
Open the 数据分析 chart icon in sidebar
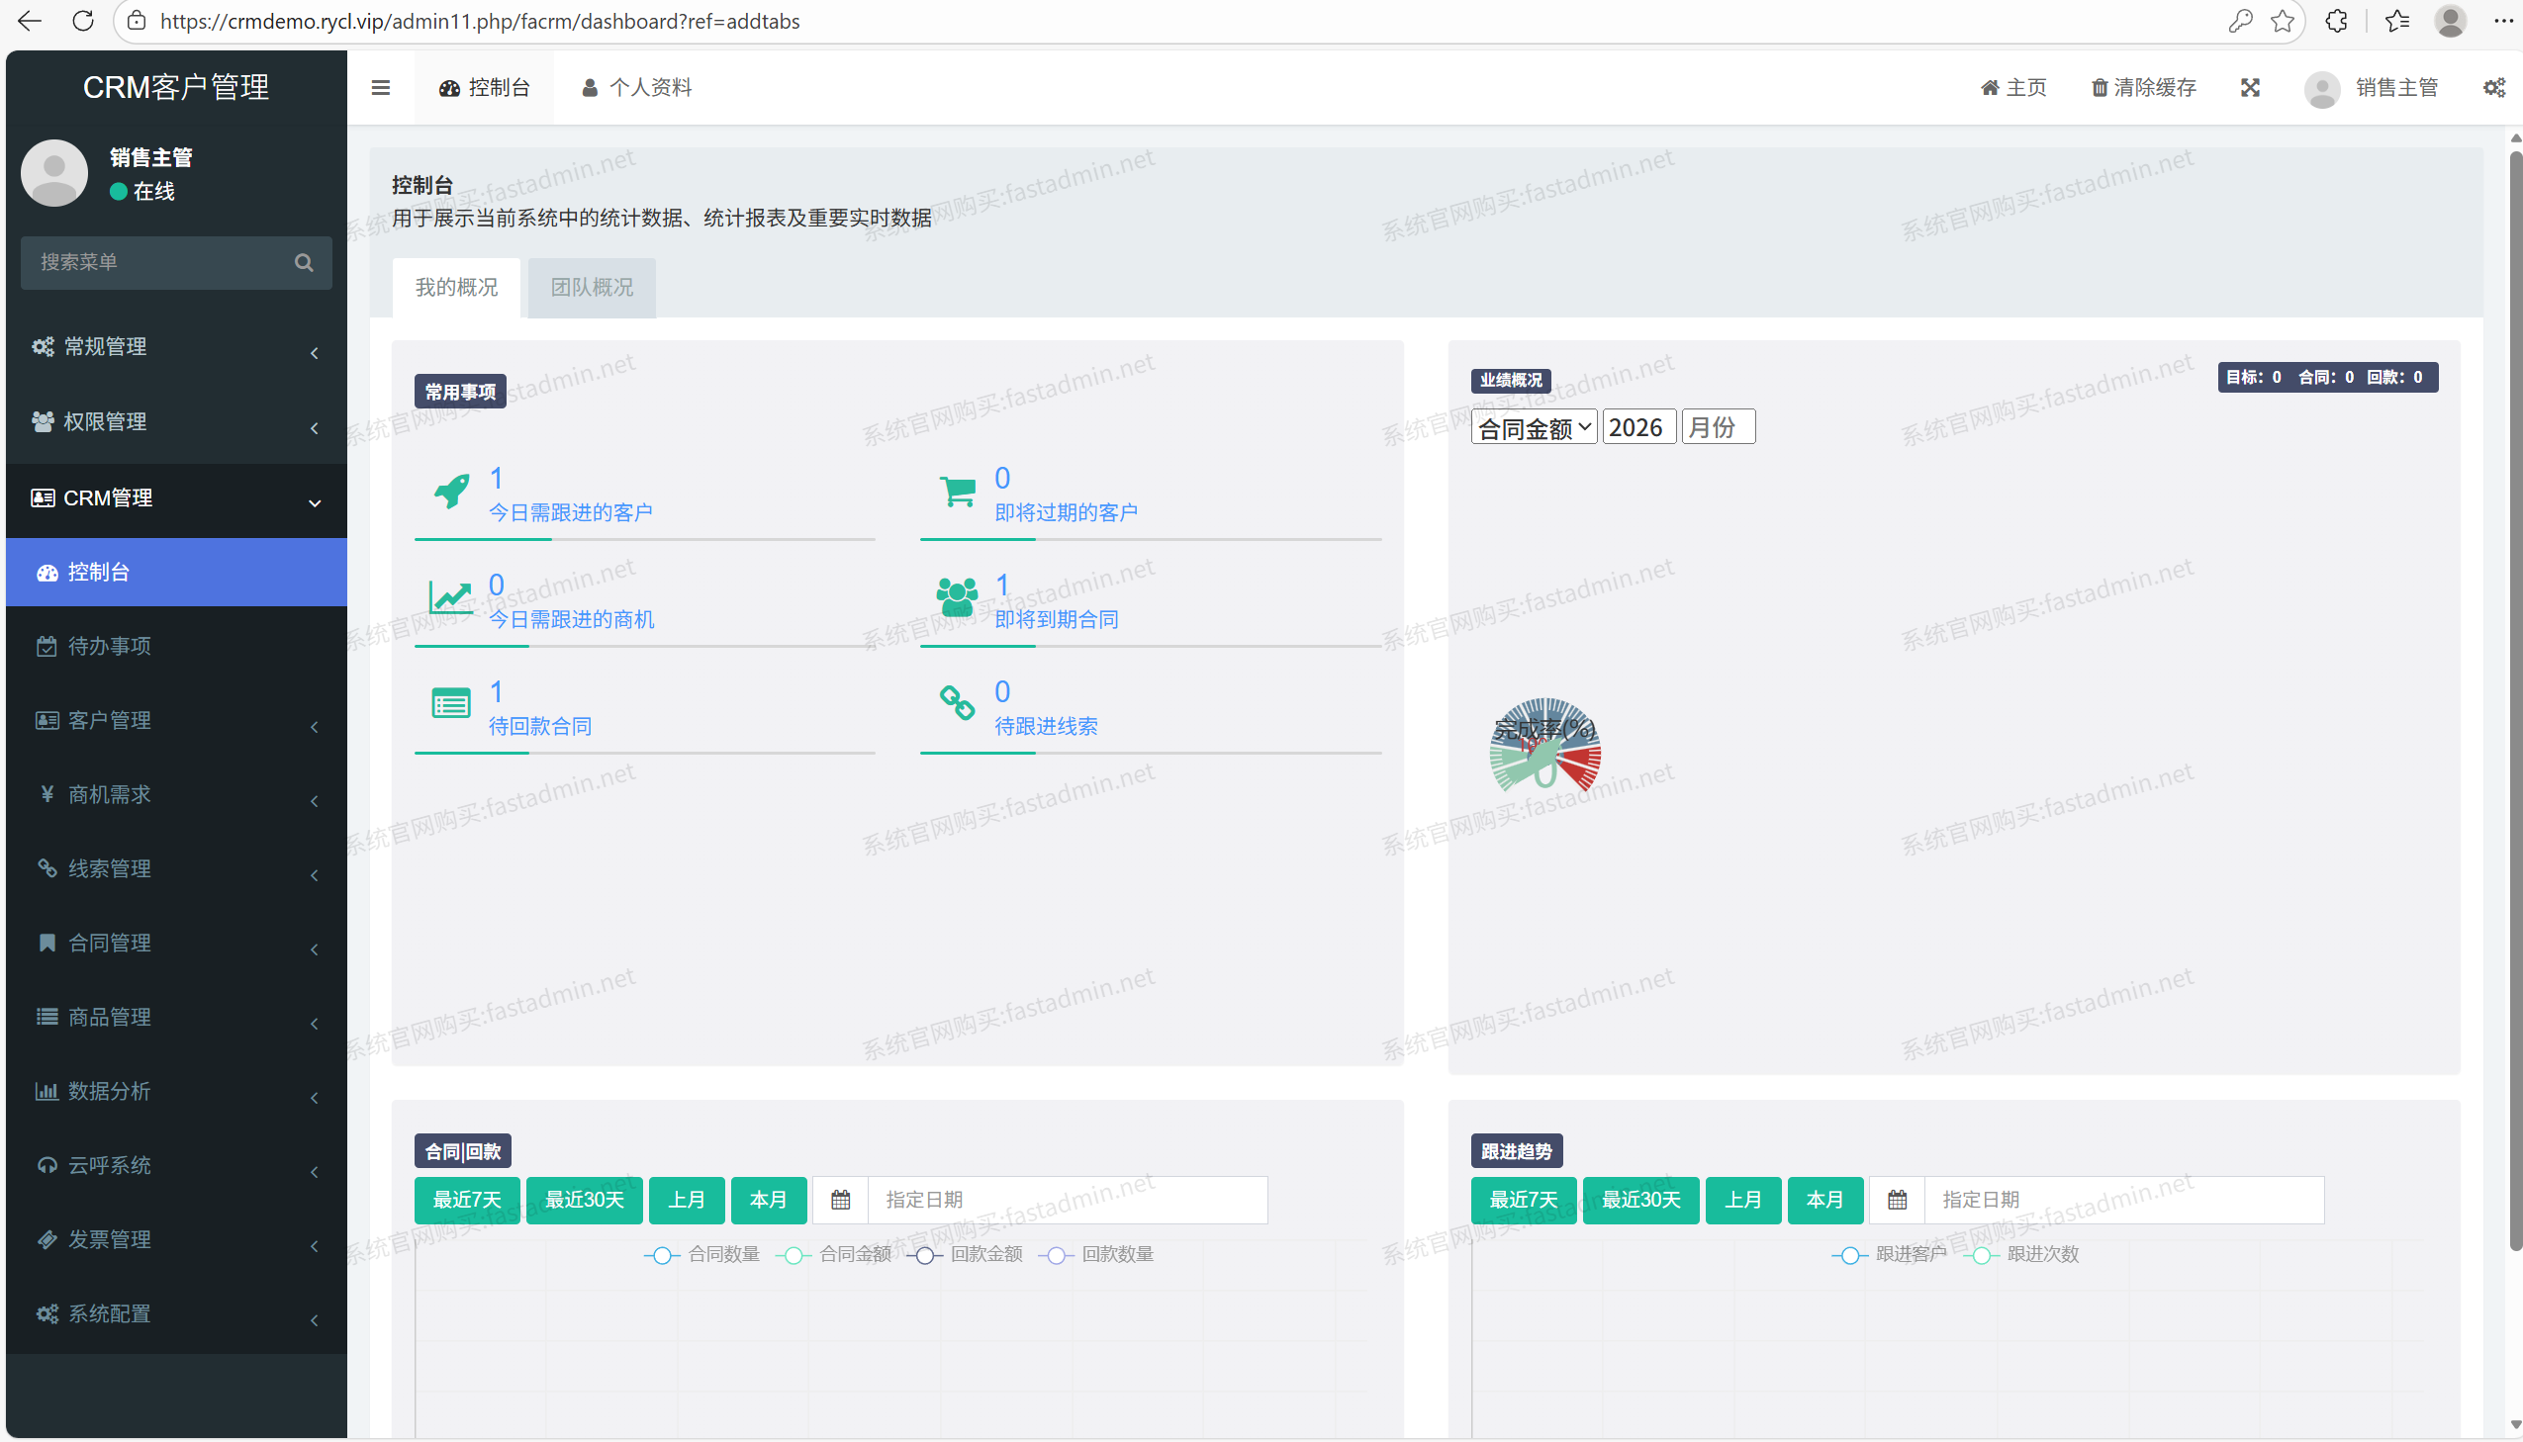pyautogui.click(x=47, y=1091)
